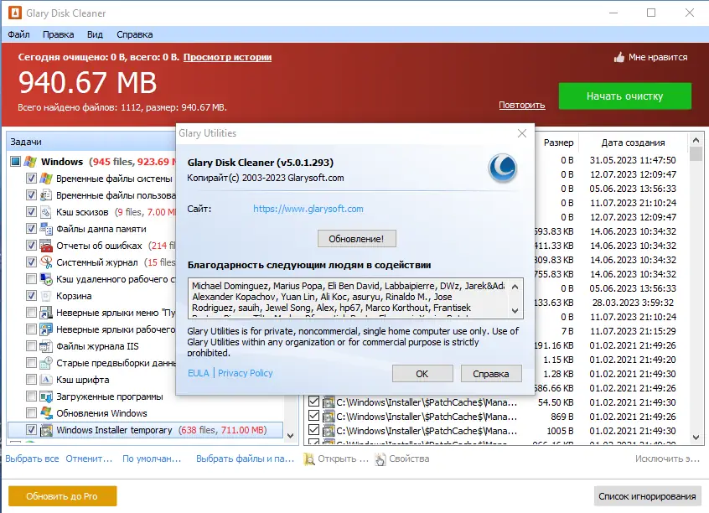Click the 'Обновление!' button
The height and width of the screenshot is (513, 709).
[x=356, y=239]
